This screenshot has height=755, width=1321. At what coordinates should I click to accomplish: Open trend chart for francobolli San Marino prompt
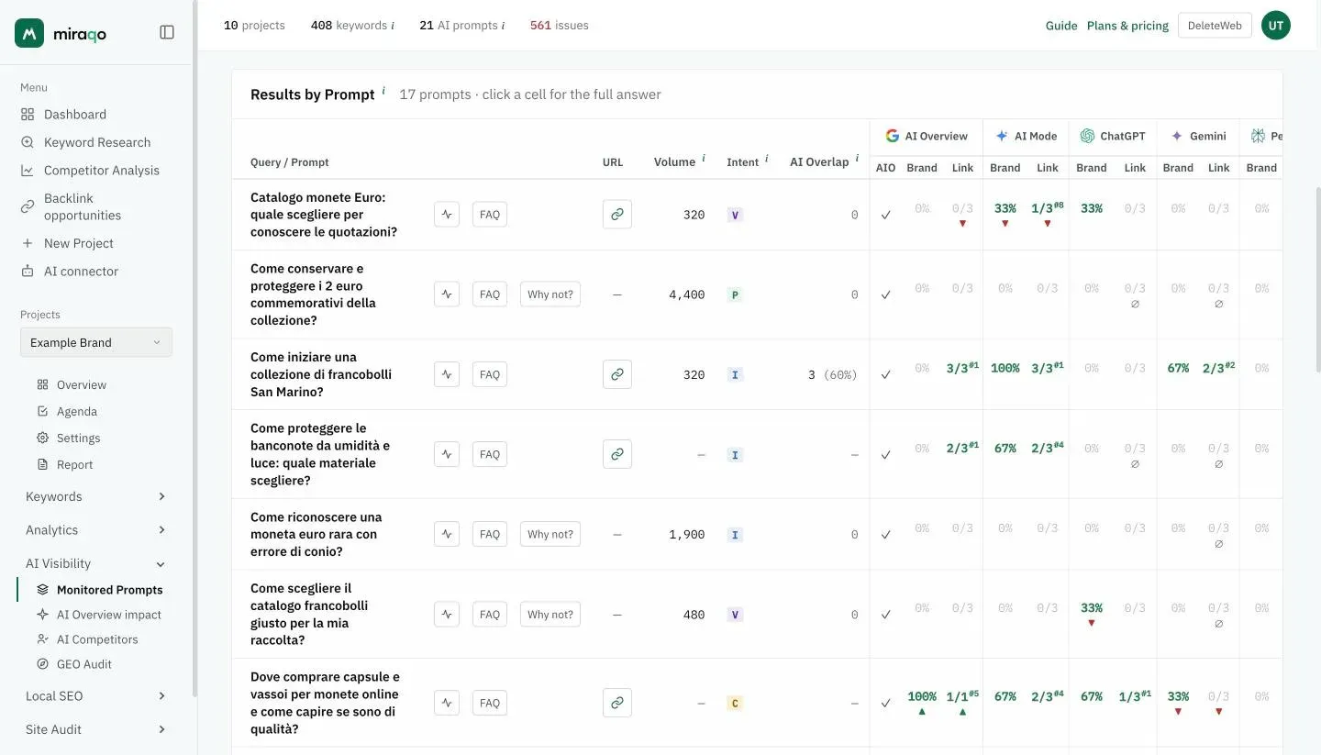(x=447, y=374)
